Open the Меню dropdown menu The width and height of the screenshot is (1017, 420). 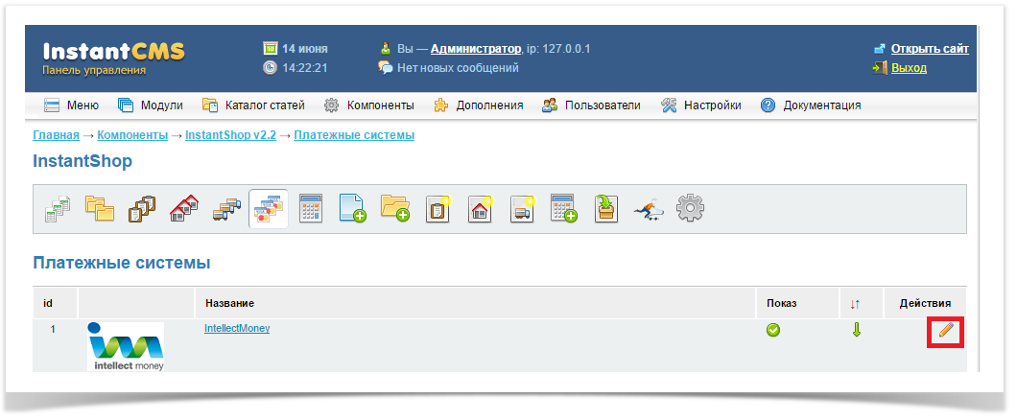coord(72,105)
